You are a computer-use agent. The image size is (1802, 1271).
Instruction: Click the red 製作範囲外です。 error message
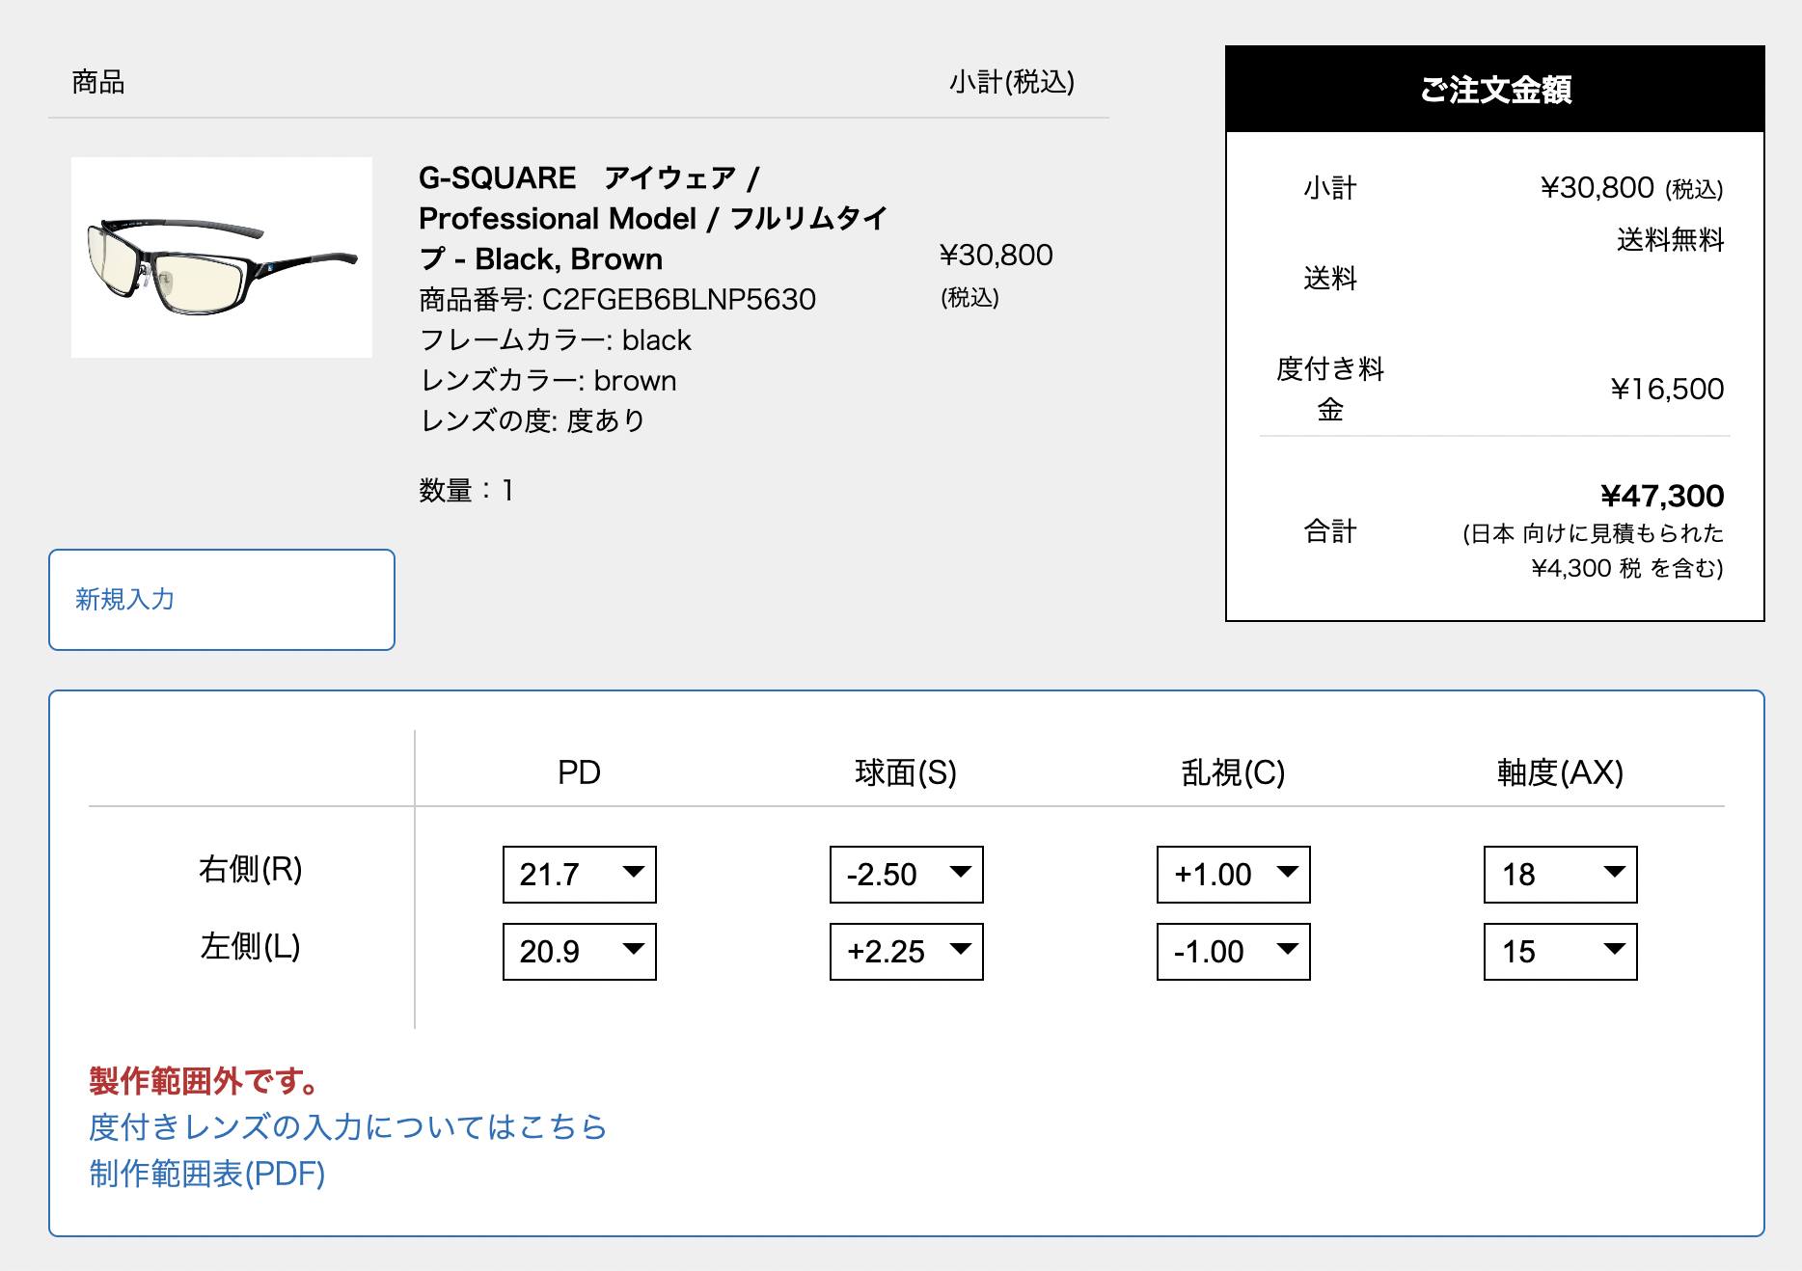point(202,1081)
